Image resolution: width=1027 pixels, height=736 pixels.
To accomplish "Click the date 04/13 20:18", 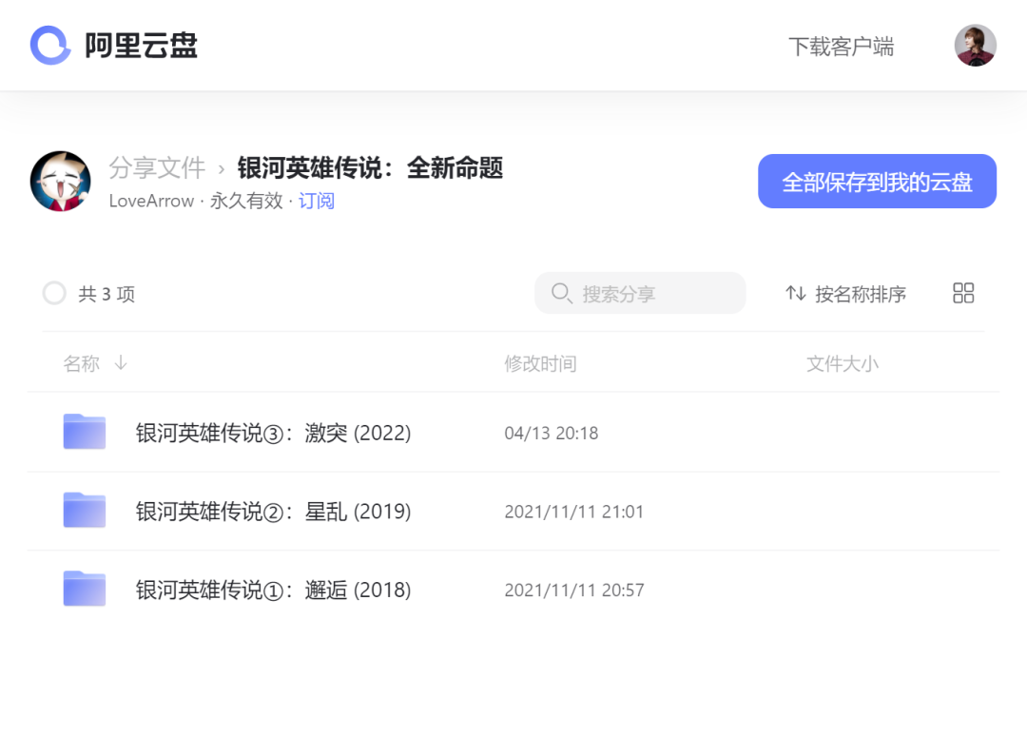I will tap(551, 433).
